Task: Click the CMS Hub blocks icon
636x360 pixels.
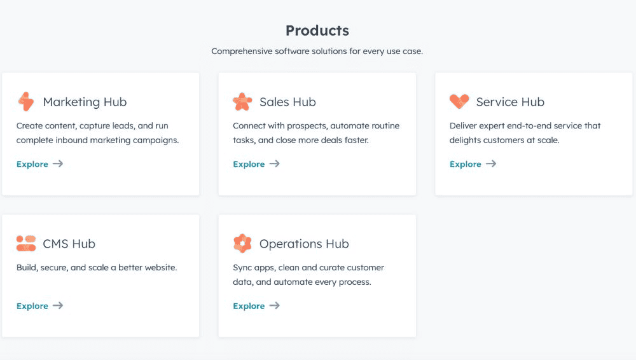Action: pos(26,244)
